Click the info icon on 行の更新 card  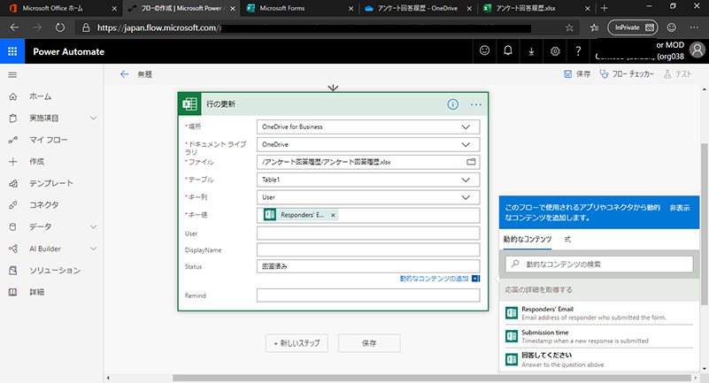pyautogui.click(x=452, y=104)
